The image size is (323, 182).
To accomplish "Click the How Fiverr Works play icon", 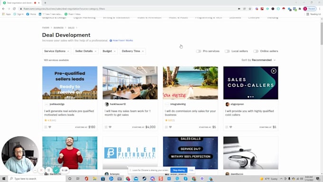I will pyautogui.click(x=111, y=40).
